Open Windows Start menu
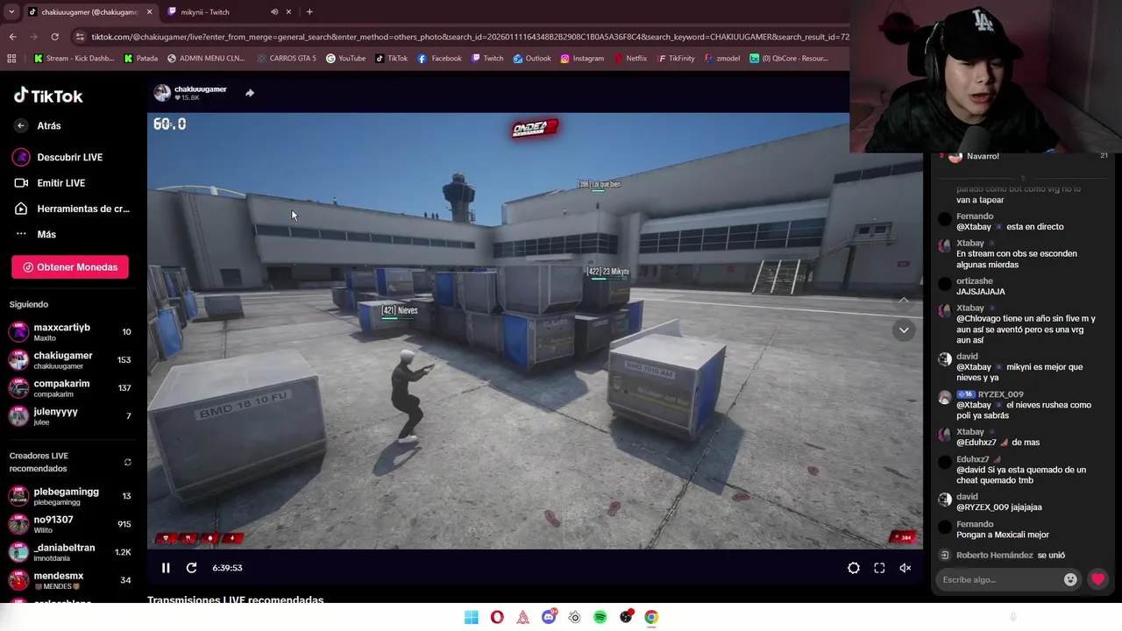 (472, 617)
